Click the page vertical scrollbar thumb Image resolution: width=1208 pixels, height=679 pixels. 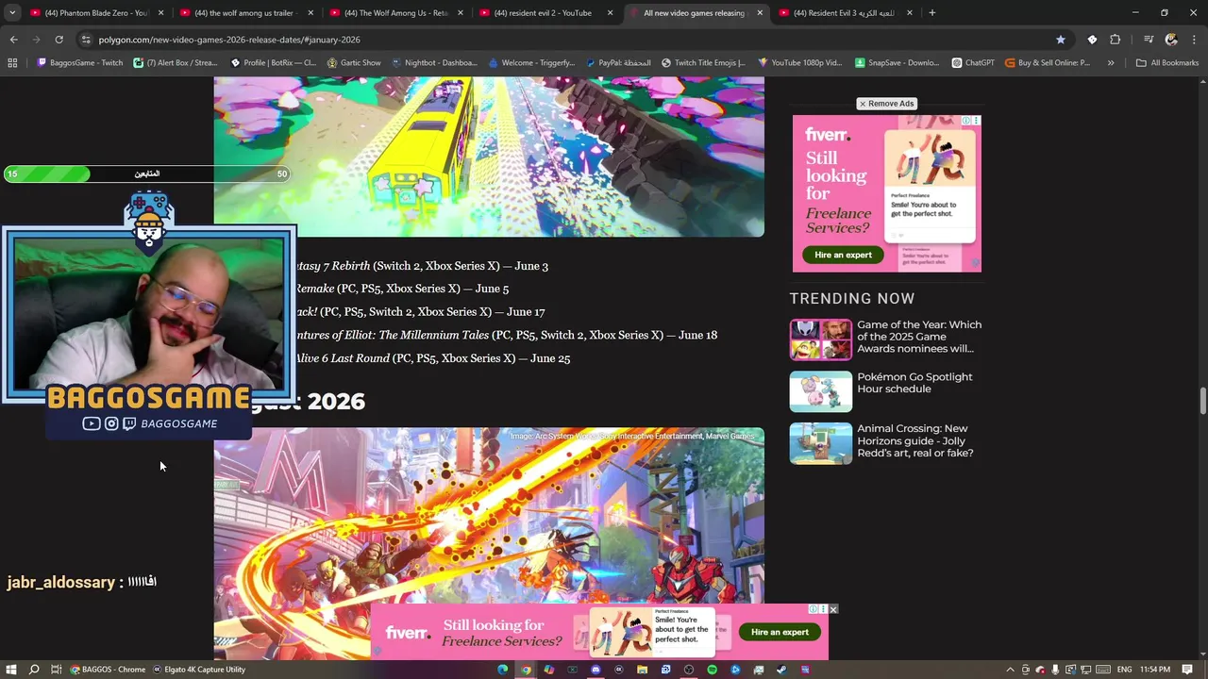point(1202,400)
